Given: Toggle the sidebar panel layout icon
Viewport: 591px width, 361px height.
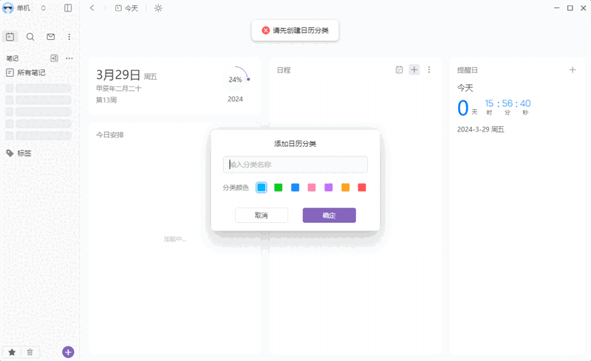Looking at the screenshot, I should [68, 7].
